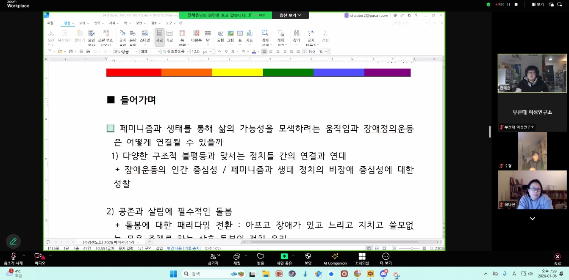Viewport: 569px width, 280px height.
Task: Select the speaker's video thumbnail, top of gallery
Action: [x=532, y=73]
